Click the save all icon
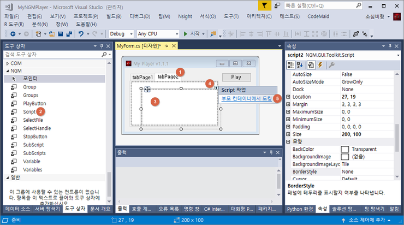Image resolution: width=404 pixels, height=225 pixels. [x=69, y=34]
